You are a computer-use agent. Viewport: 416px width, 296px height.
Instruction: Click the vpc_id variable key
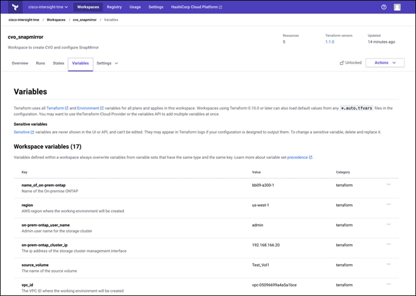tap(27, 285)
